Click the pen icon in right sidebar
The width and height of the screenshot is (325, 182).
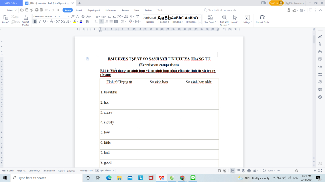(x=320, y=36)
